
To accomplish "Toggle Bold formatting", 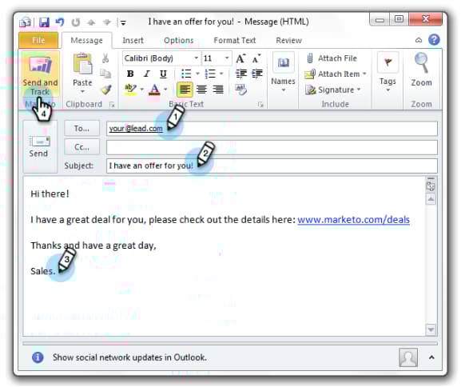I will coord(130,74).
